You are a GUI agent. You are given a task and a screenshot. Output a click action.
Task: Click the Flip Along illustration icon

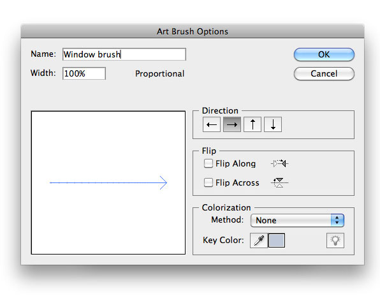pyautogui.click(x=279, y=164)
